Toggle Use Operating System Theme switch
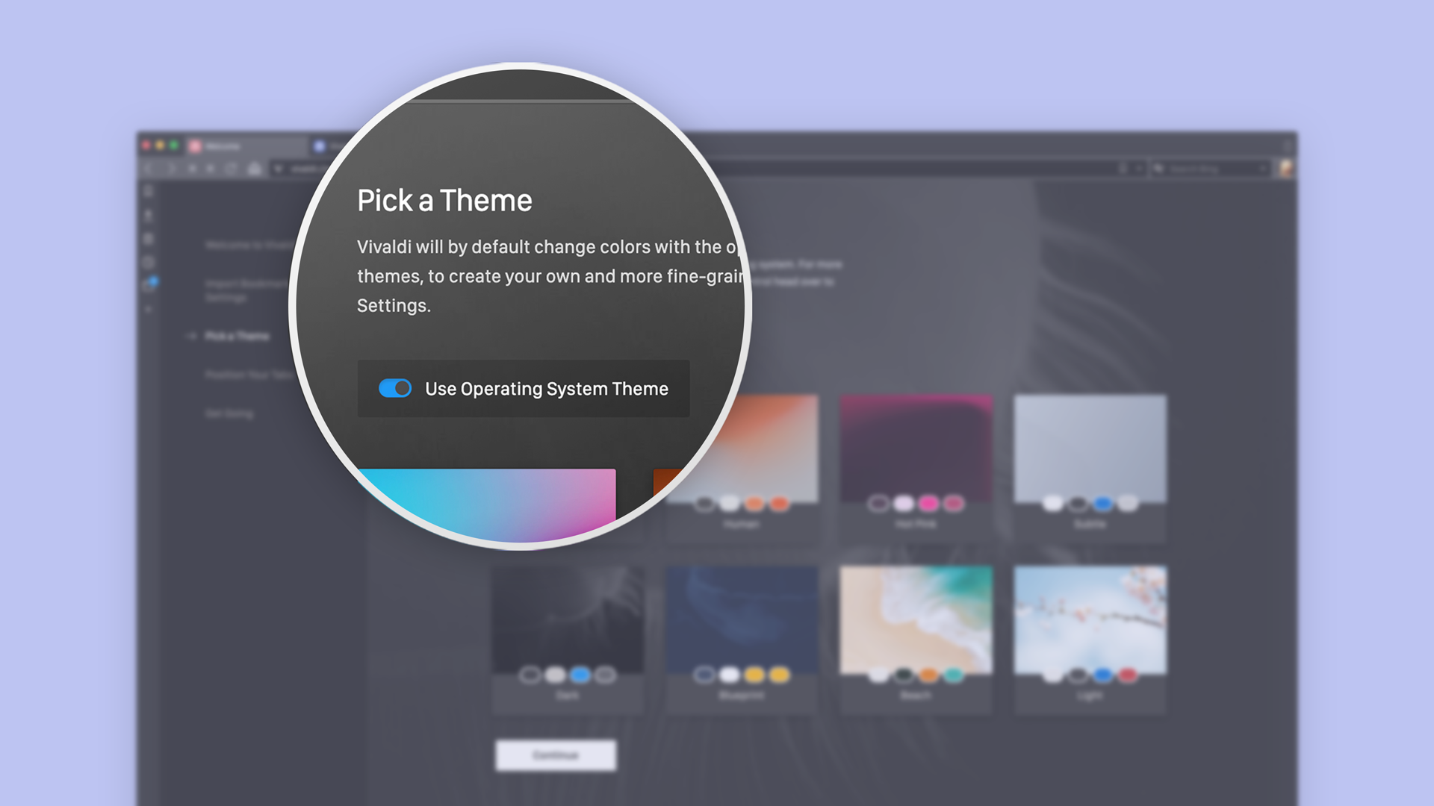The image size is (1434, 806). point(394,387)
